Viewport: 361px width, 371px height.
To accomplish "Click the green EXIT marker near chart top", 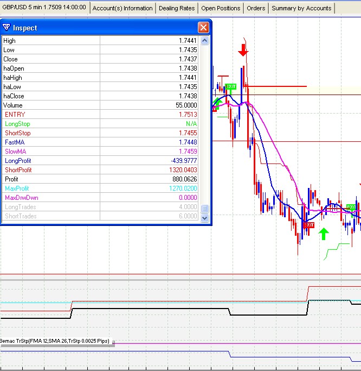I will tap(231, 86).
